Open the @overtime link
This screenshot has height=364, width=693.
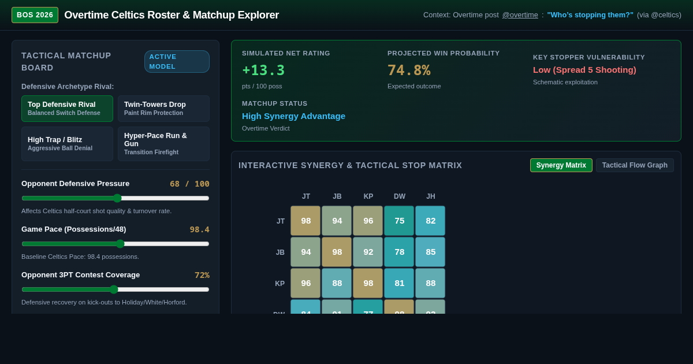(520, 15)
